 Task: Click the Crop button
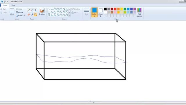click(19, 9)
